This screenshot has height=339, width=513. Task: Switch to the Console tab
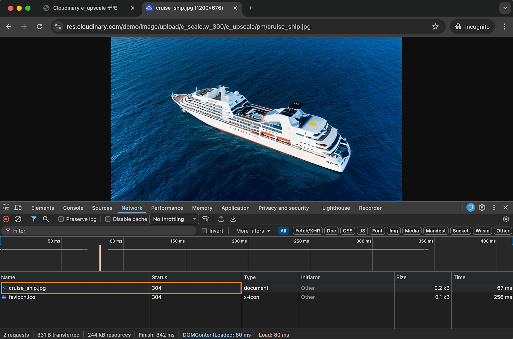point(73,208)
